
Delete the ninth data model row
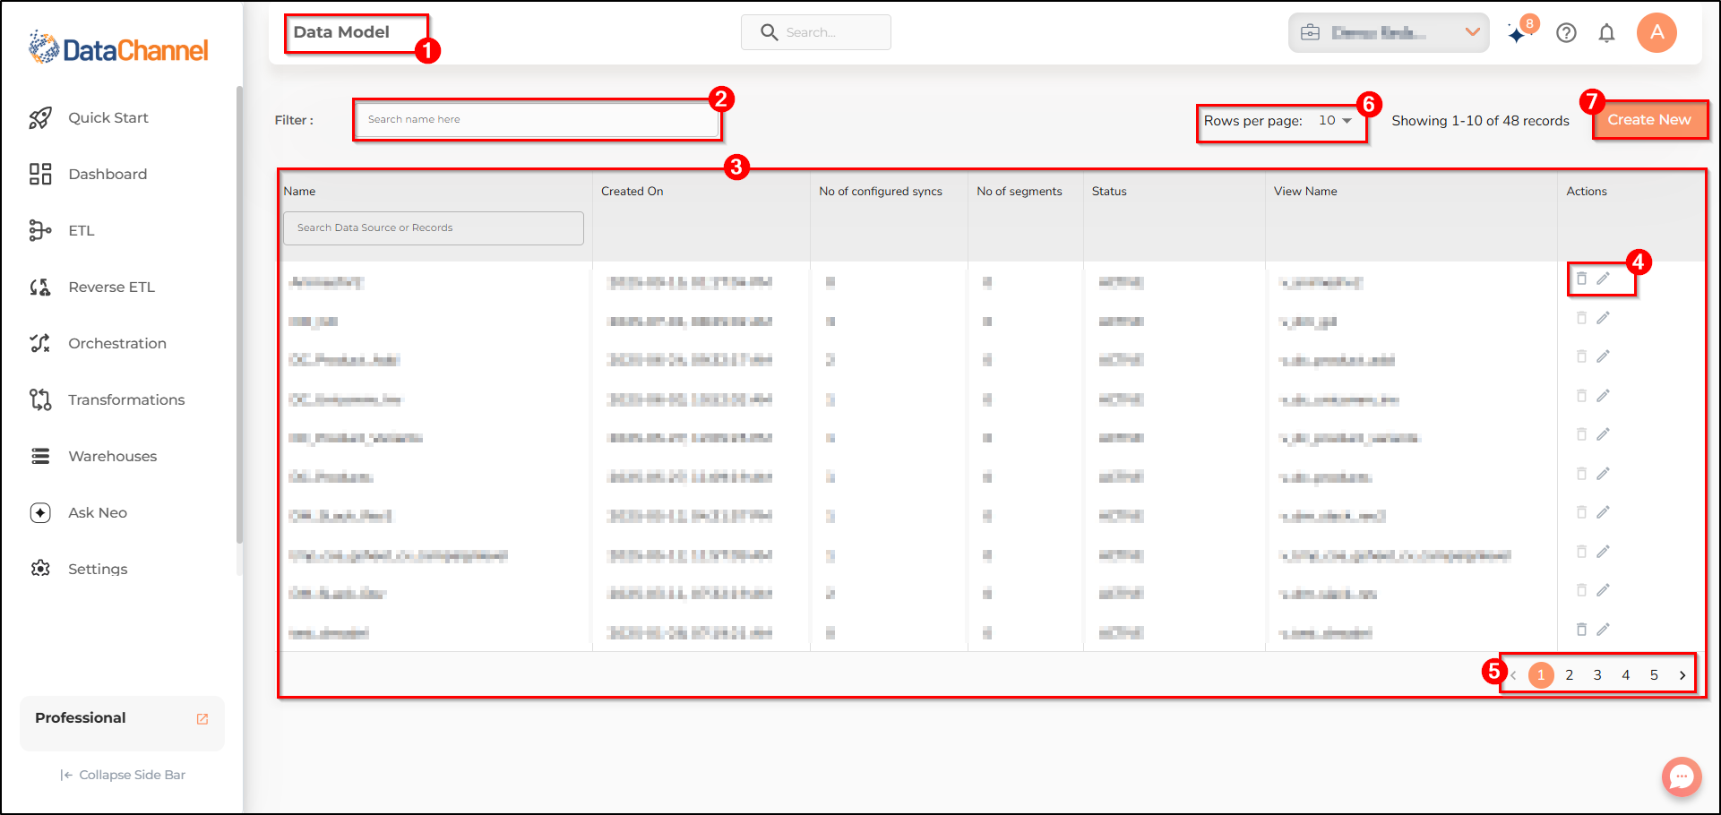click(x=1582, y=590)
